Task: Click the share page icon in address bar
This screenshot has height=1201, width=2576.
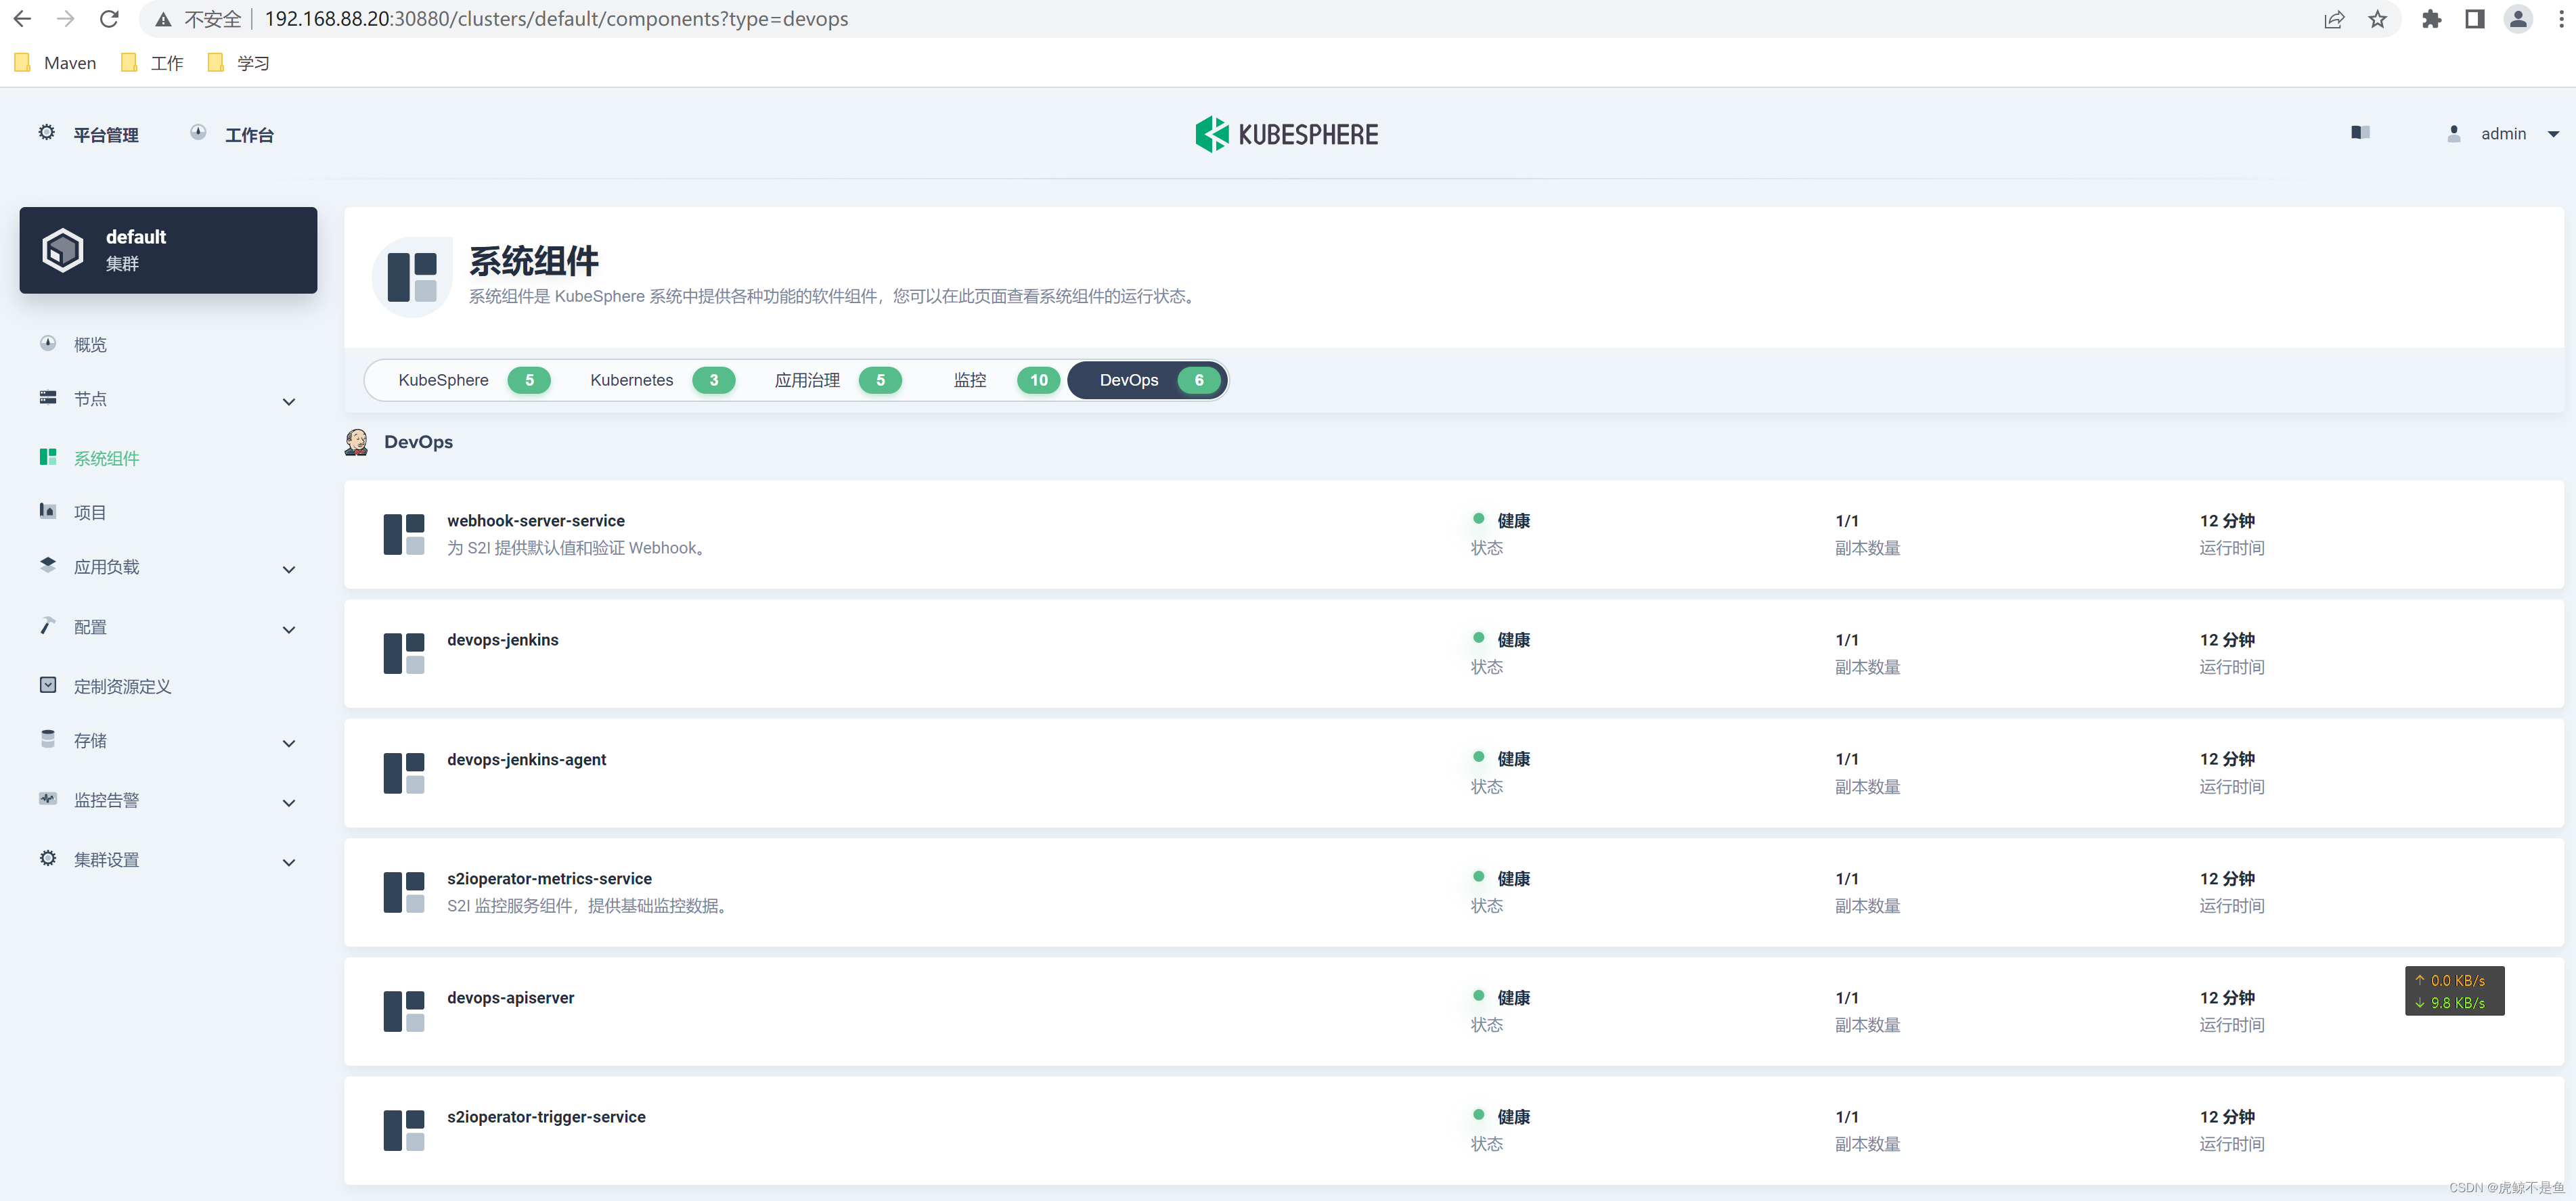Action: [2333, 19]
